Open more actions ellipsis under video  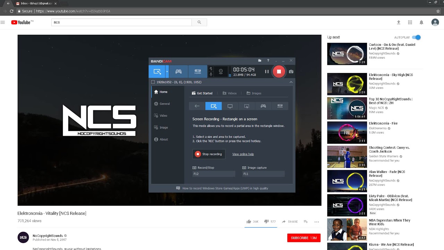[317, 222]
